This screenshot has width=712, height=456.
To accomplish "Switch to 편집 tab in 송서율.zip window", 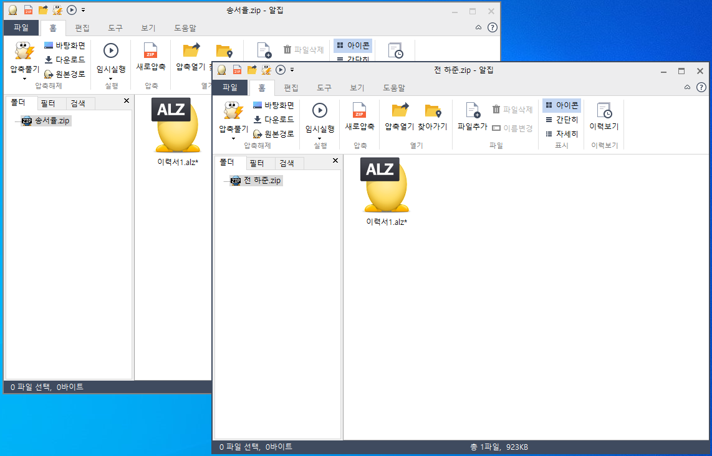I will (x=82, y=28).
